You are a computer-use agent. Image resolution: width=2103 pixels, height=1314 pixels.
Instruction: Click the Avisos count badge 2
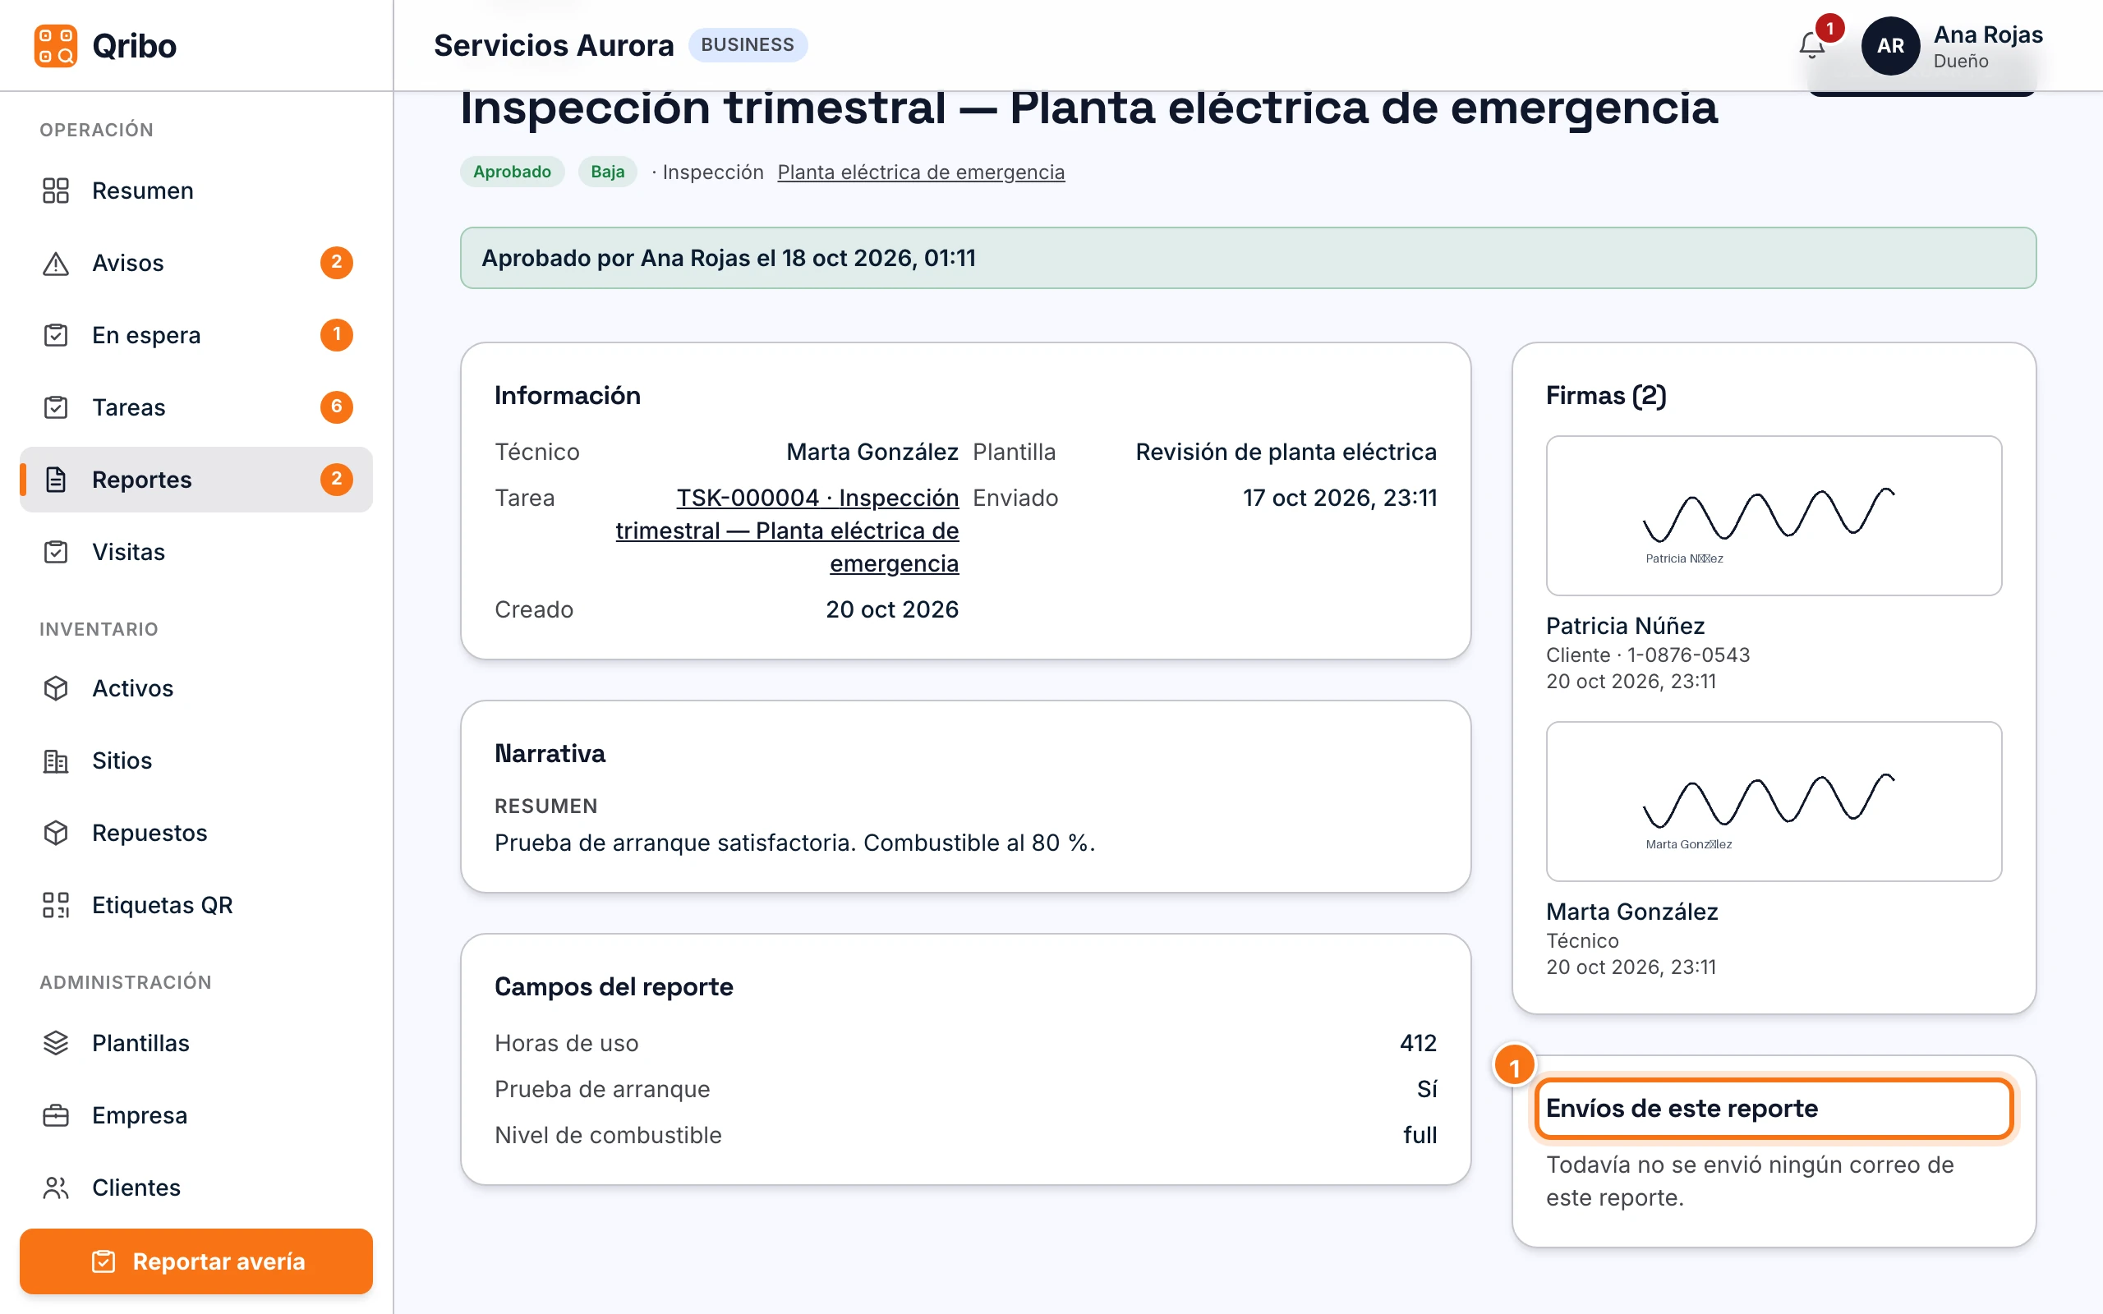336,262
